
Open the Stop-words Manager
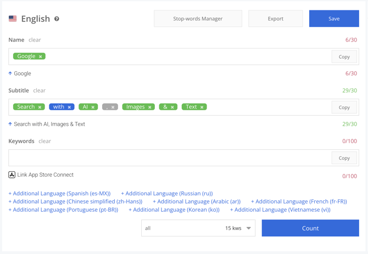click(198, 19)
